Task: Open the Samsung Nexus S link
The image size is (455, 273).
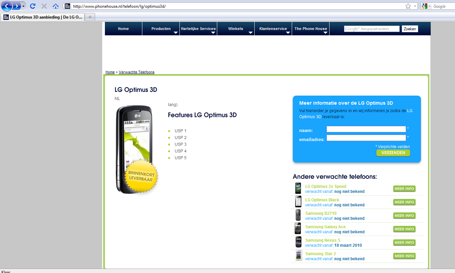Action: (323, 240)
